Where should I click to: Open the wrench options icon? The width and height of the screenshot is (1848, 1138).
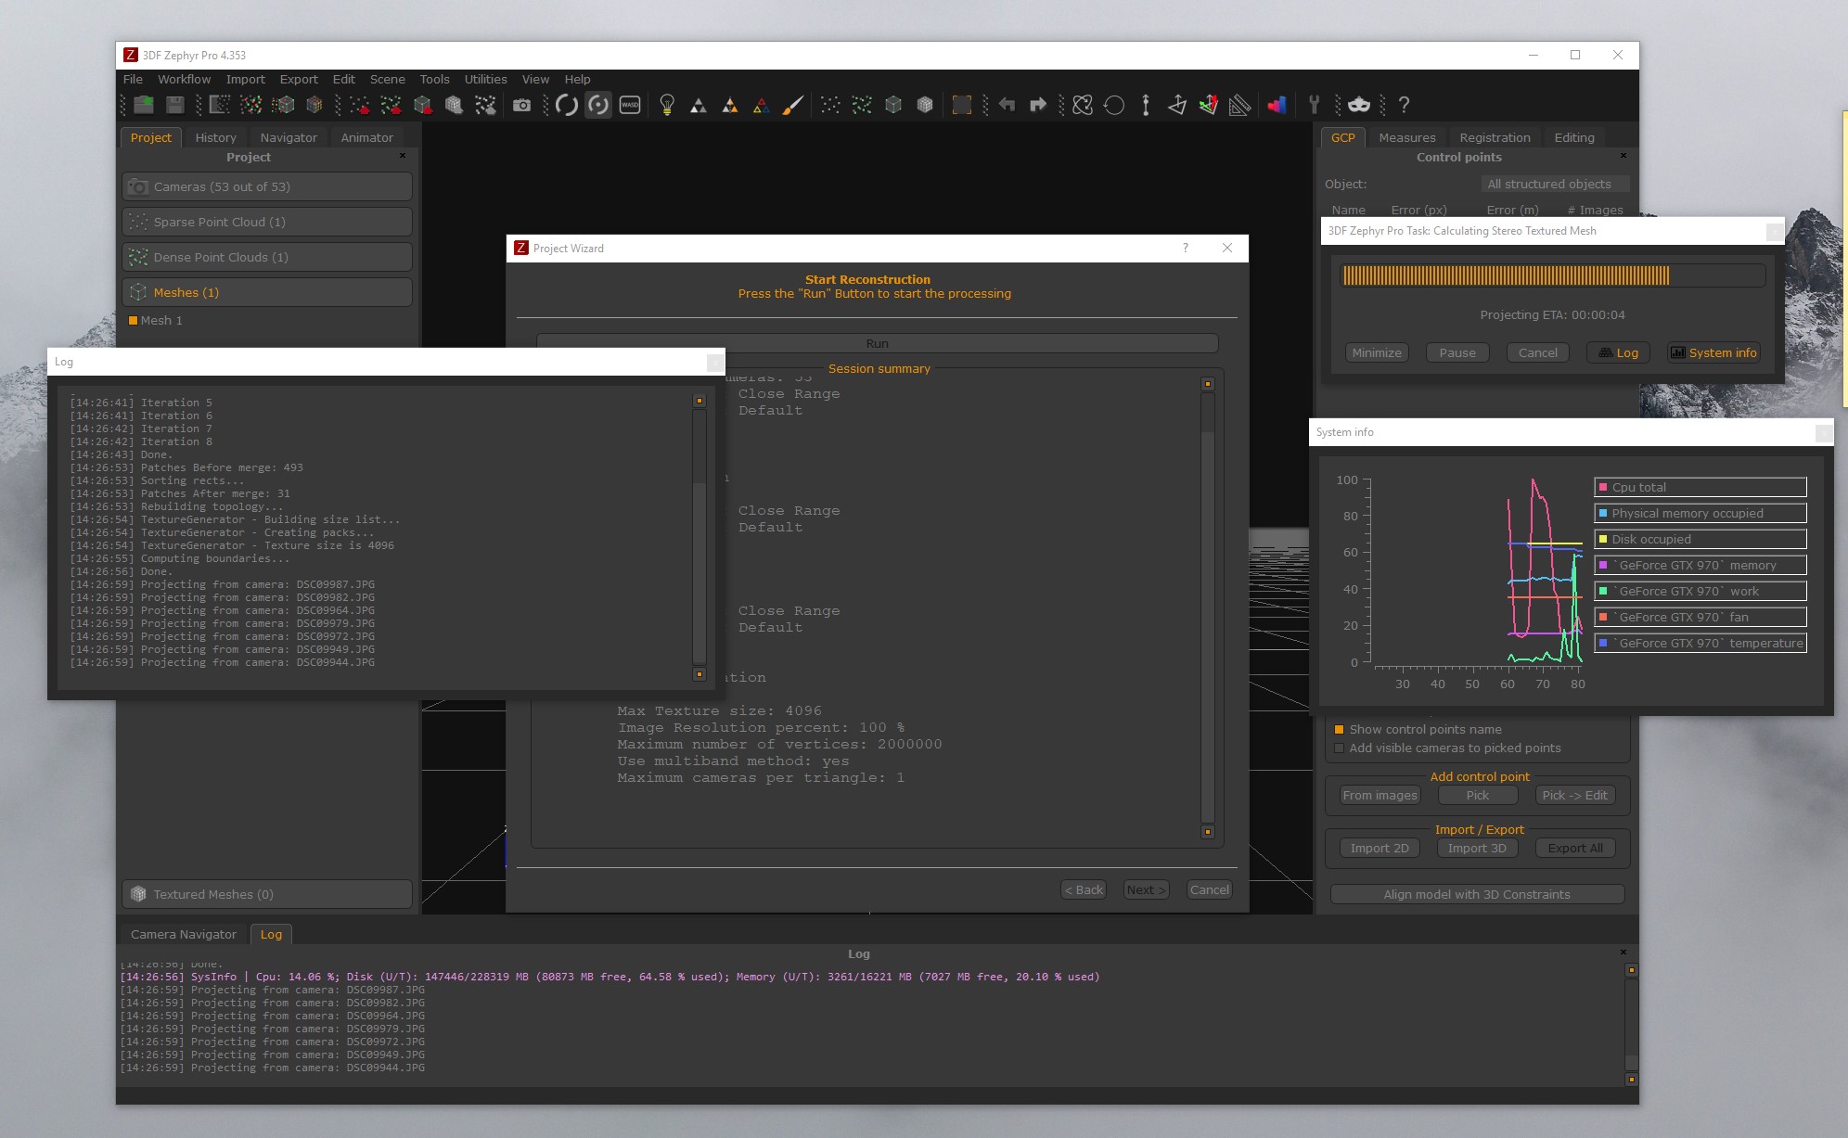1314,105
